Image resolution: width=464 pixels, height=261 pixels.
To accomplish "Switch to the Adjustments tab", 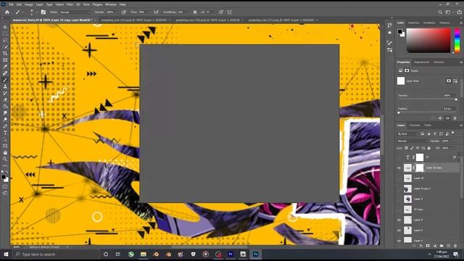I will coord(421,62).
